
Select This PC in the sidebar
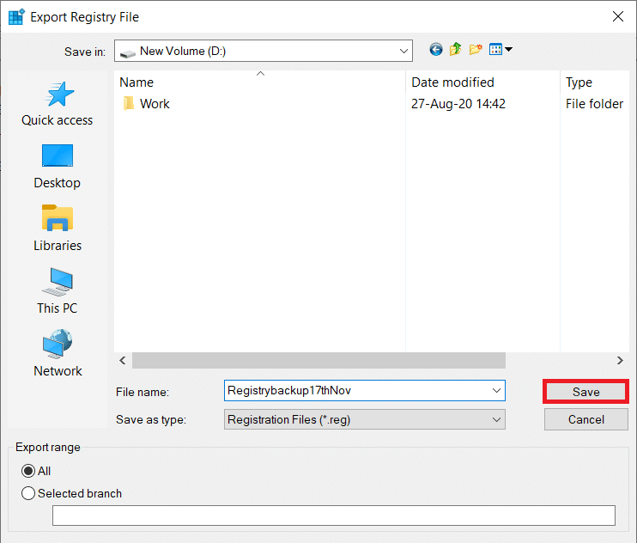[58, 292]
